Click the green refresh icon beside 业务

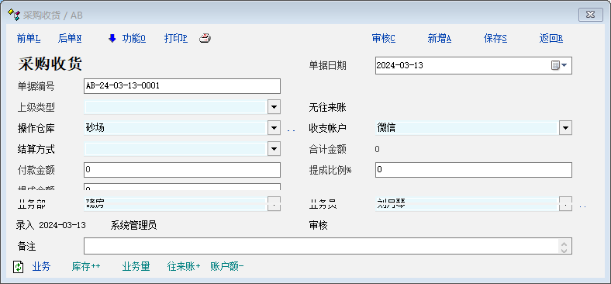[19, 267]
